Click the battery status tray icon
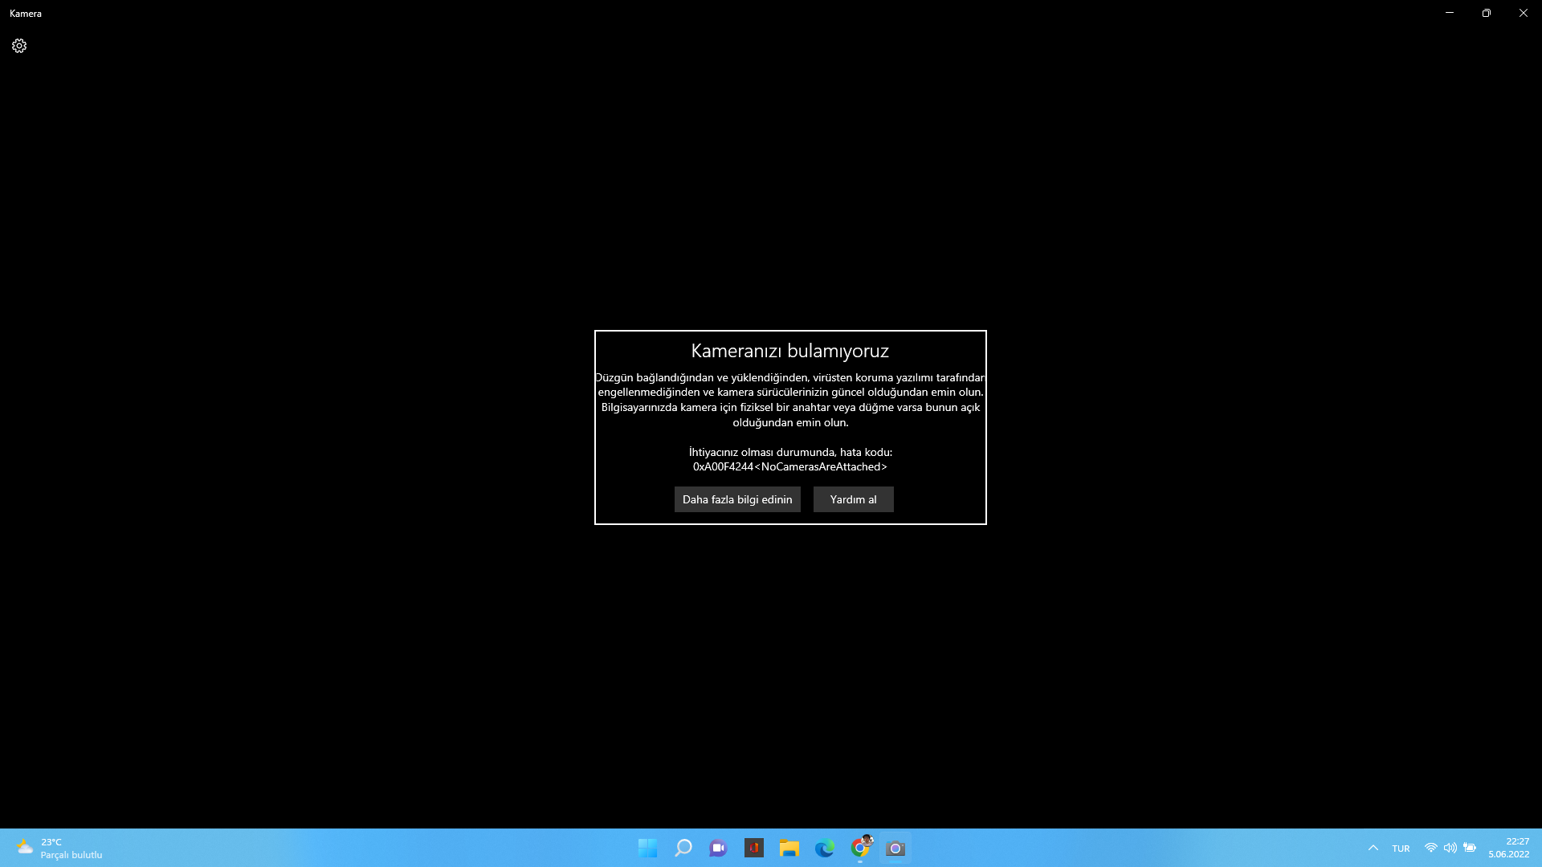The height and width of the screenshot is (867, 1542). (1470, 848)
